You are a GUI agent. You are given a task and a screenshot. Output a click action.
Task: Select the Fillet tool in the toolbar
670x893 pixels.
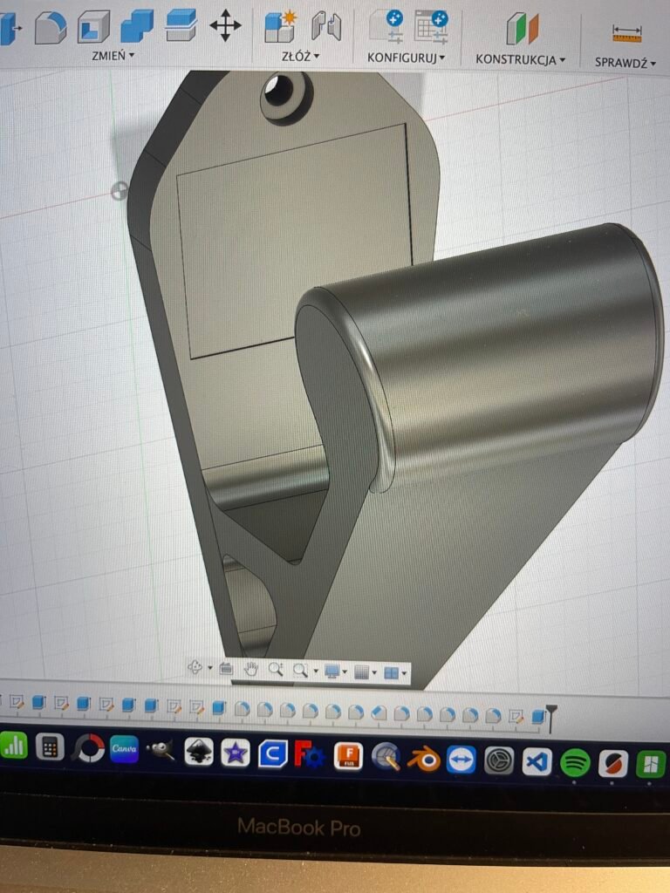[x=51, y=28]
